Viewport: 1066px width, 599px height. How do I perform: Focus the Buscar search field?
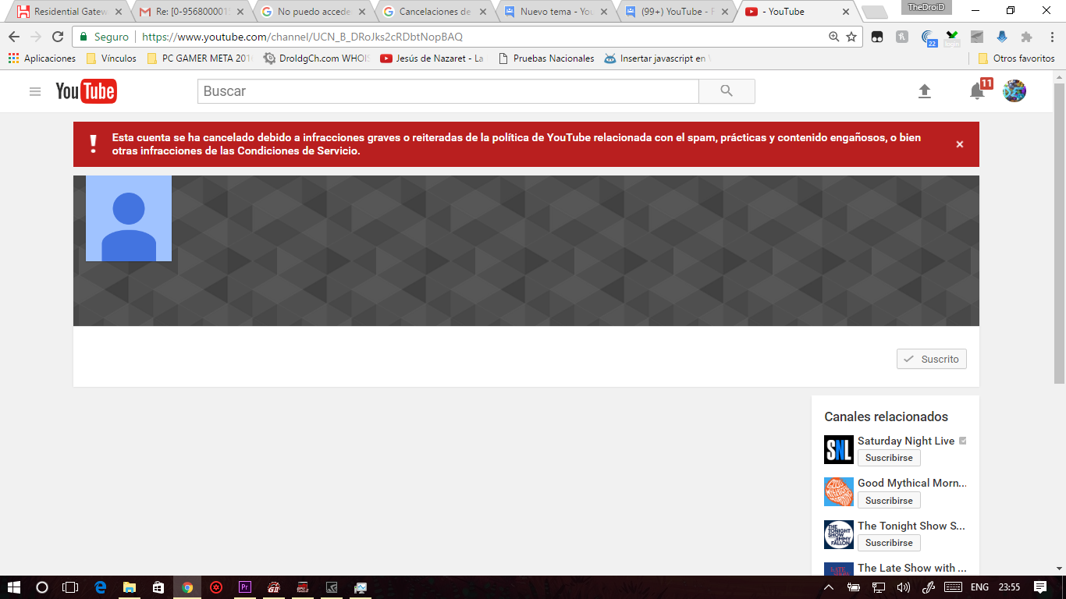[x=448, y=91]
